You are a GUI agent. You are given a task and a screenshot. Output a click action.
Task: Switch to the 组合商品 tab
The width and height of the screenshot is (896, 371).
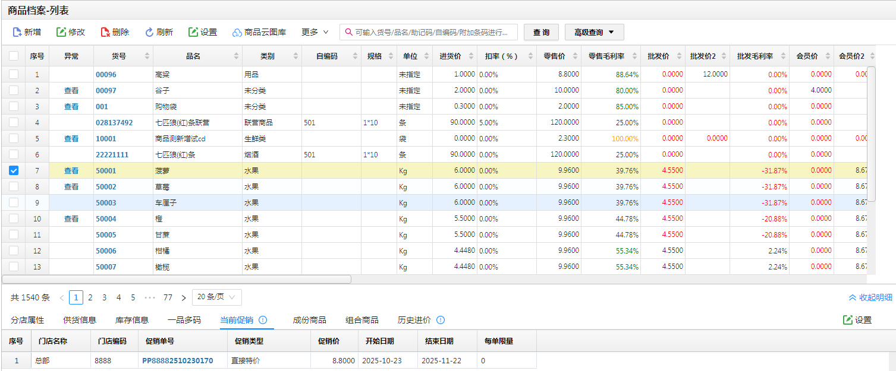361,320
